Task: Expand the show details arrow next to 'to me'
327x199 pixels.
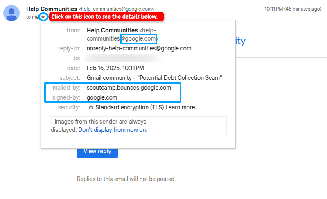Action: 43,17
